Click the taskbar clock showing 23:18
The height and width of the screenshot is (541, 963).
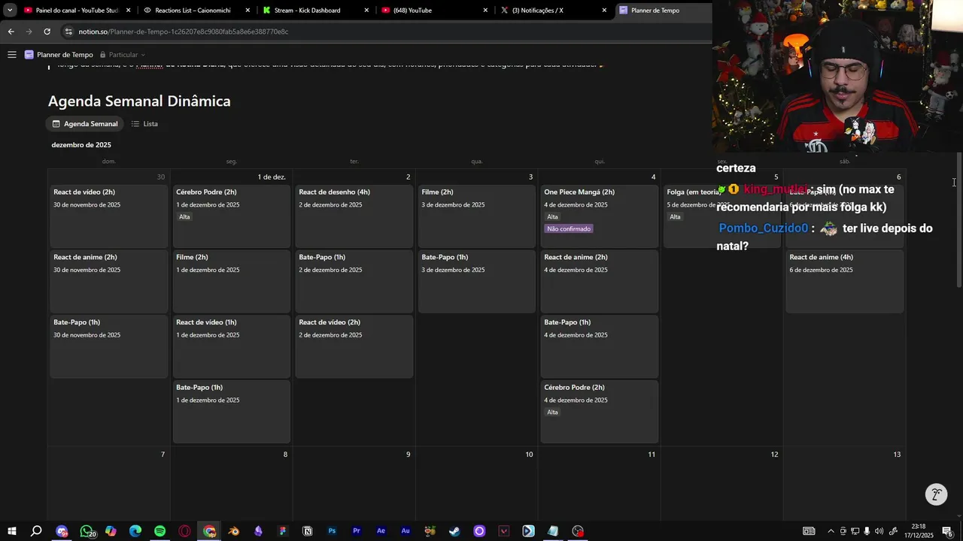(x=919, y=531)
